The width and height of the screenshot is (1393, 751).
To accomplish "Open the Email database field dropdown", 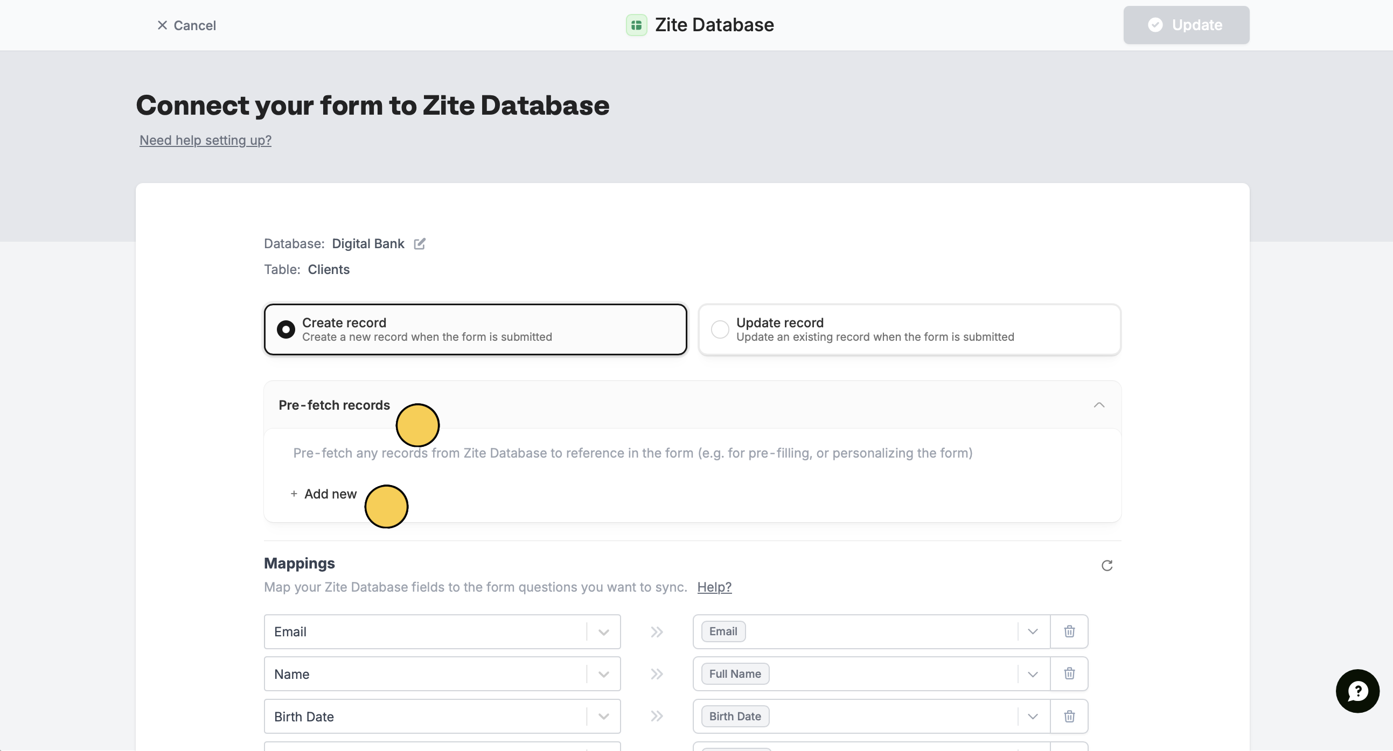I will tap(603, 631).
